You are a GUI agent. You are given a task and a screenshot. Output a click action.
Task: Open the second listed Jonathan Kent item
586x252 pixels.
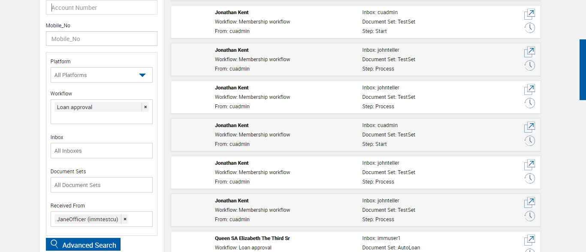coord(529,52)
